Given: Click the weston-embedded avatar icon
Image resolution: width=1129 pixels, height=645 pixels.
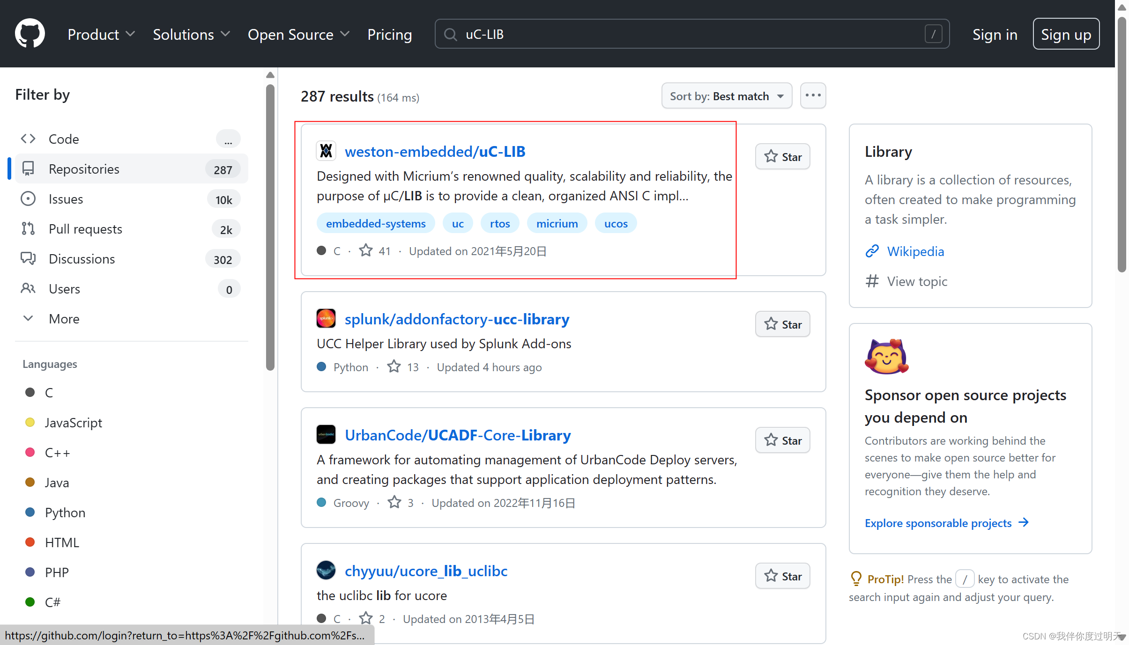Looking at the screenshot, I should [x=326, y=151].
